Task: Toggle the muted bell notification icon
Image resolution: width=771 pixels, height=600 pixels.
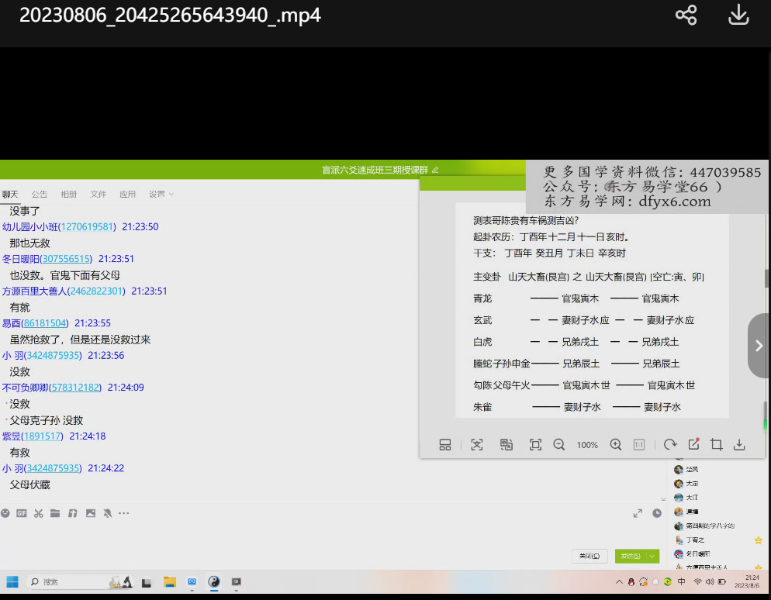Action: point(107,513)
